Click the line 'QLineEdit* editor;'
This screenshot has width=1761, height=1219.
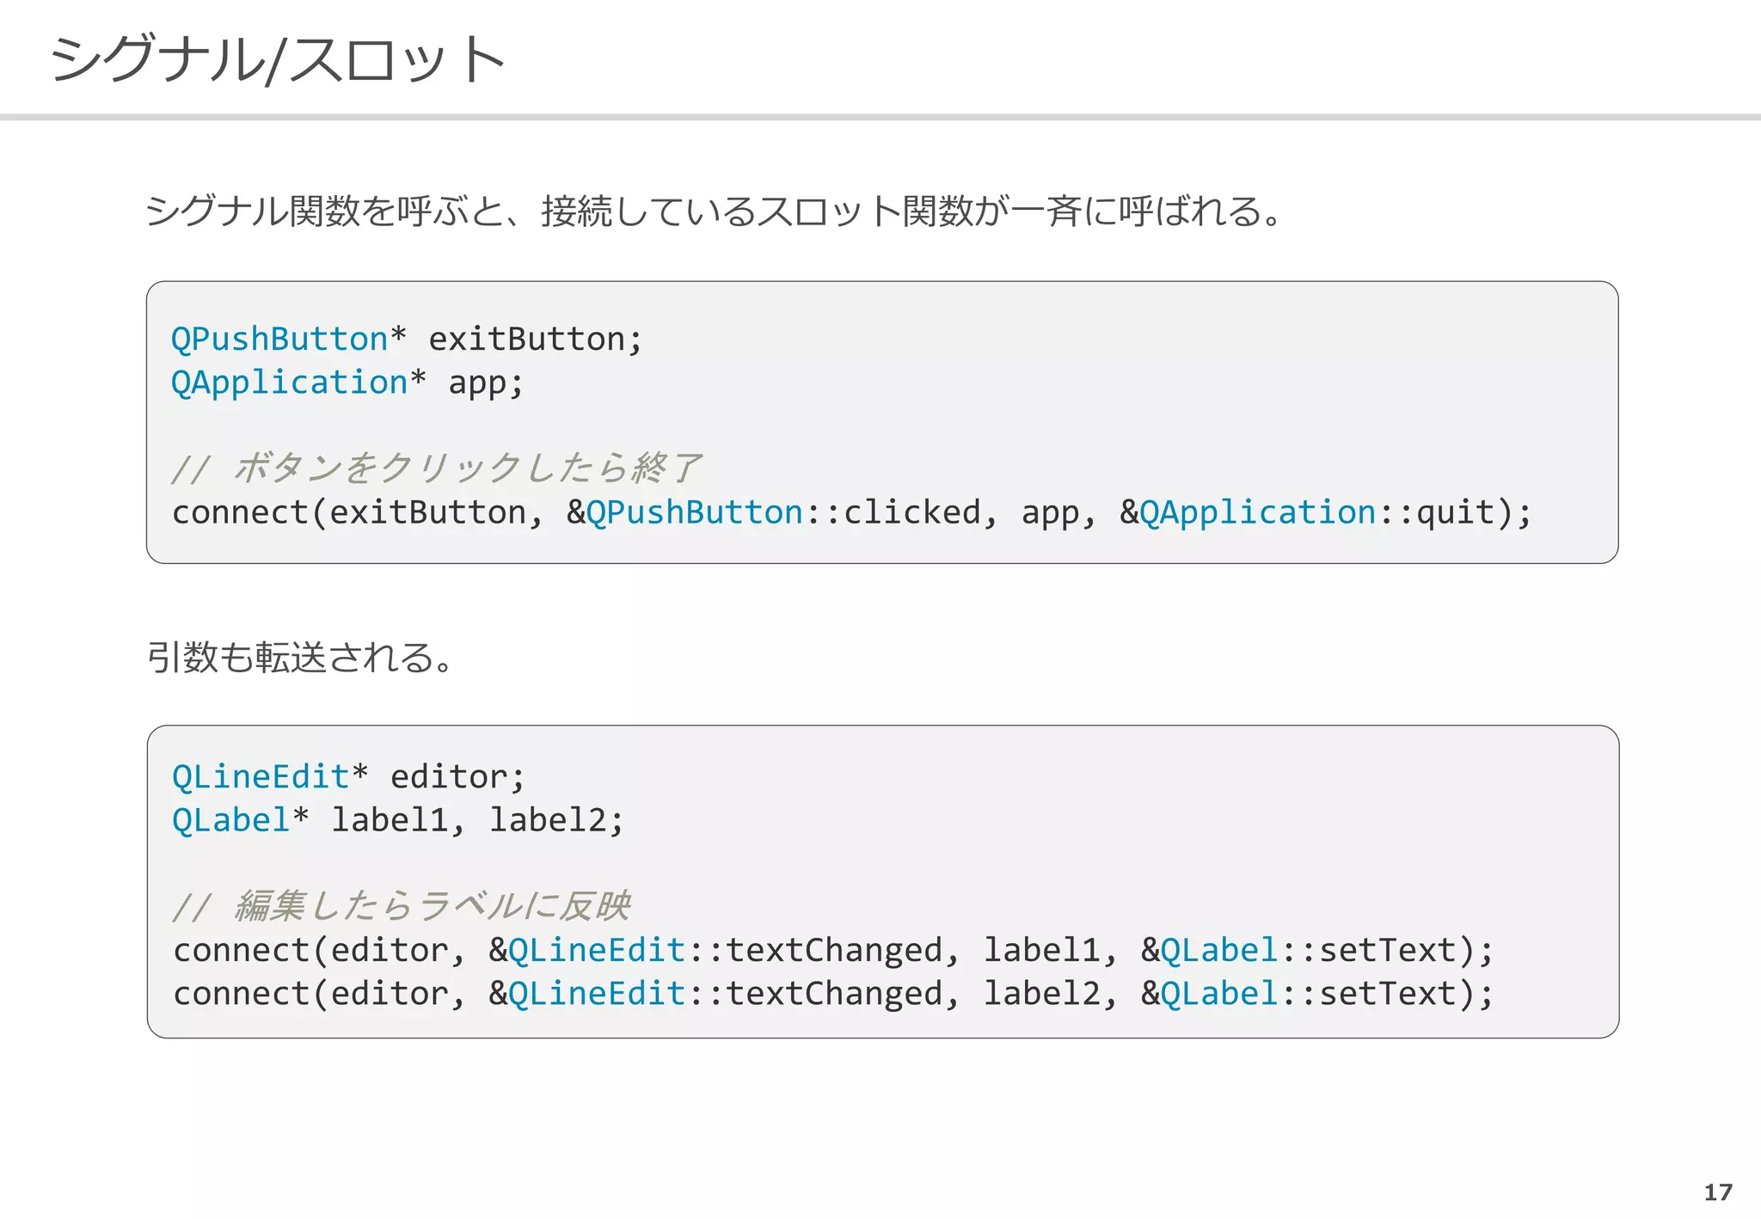[348, 777]
